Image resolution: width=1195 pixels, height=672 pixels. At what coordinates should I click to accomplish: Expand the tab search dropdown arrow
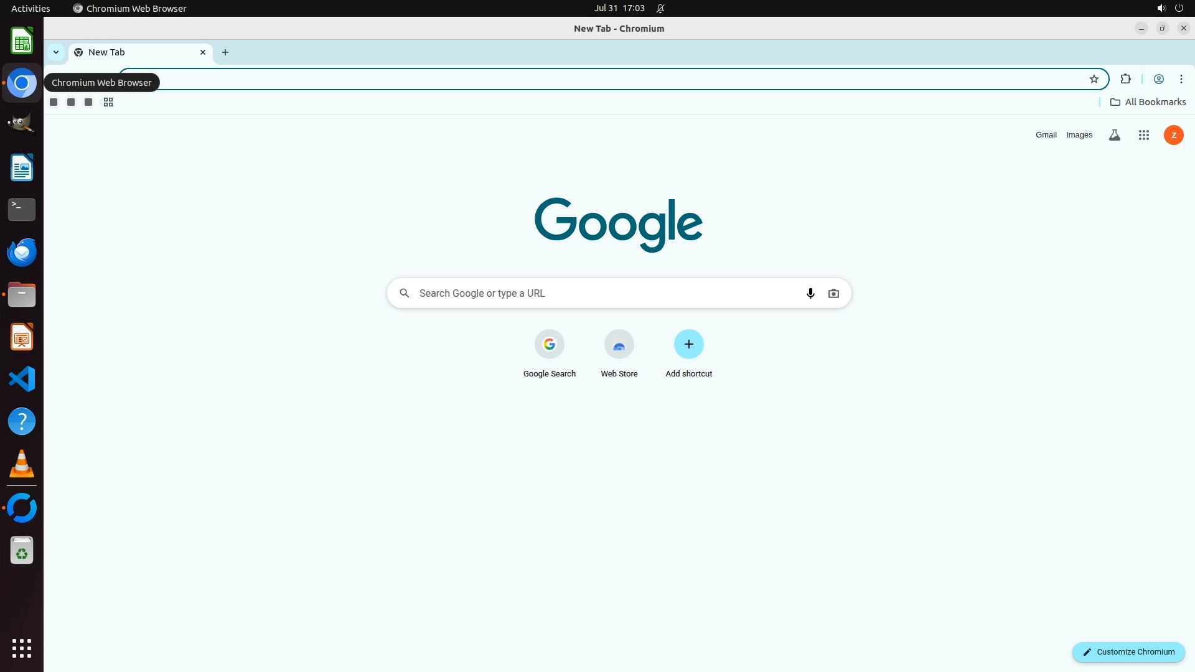(56, 52)
